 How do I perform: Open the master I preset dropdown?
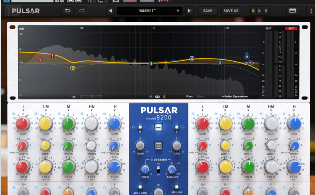[150, 11]
